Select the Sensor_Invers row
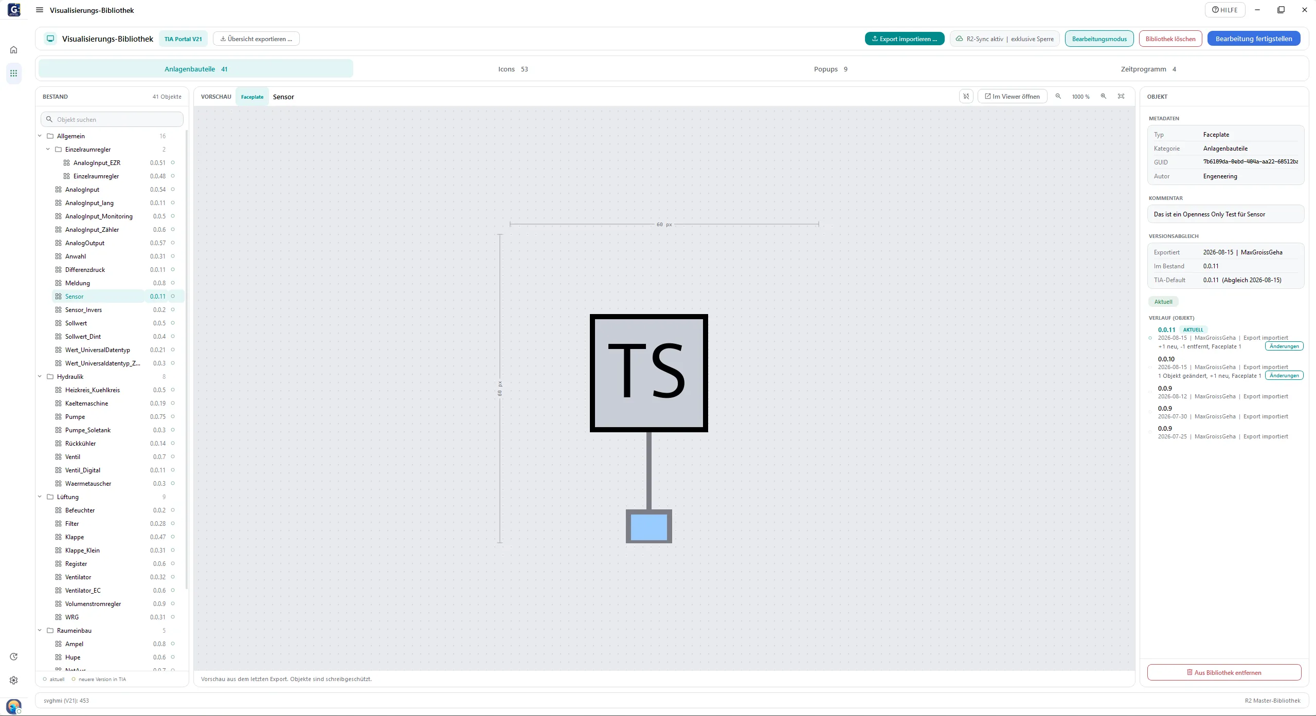 pos(118,309)
